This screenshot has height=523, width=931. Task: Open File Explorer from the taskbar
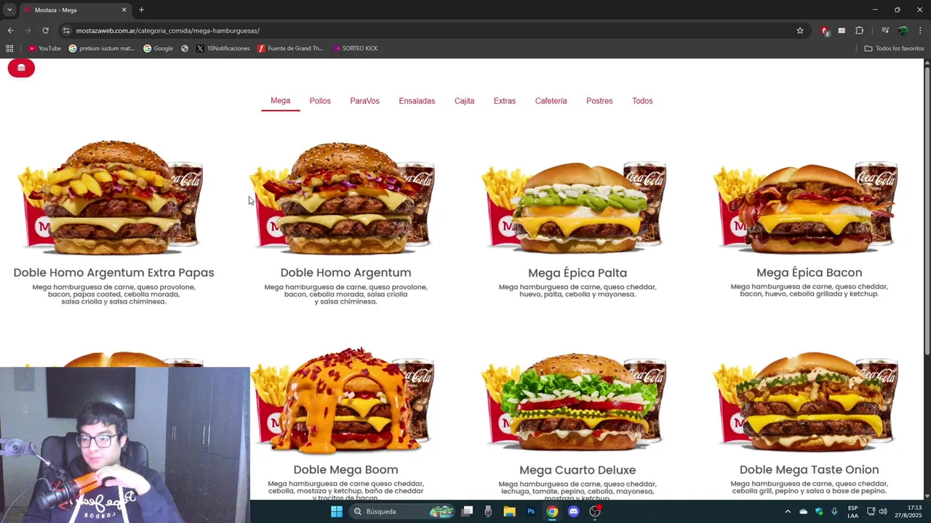pos(509,511)
